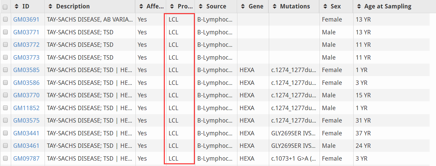Click sort arrows beside Description header

coord(51,6)
